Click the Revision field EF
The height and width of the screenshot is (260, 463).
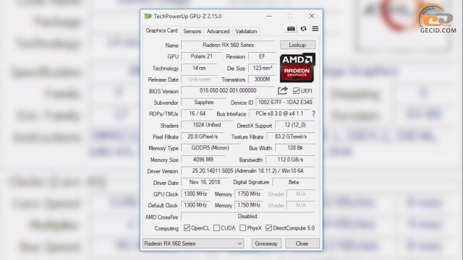point(262,56)
